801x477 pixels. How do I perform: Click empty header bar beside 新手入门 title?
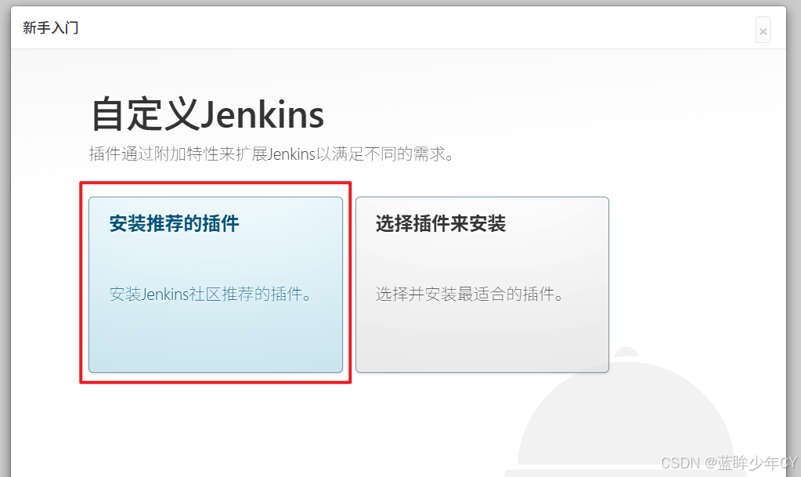409,28
